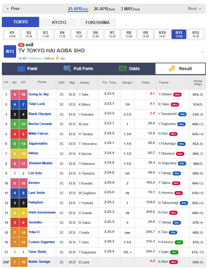Select the 3 MAY (Sun) date
Viewport: 208px width, 269px height.
[x=130, y=9]
